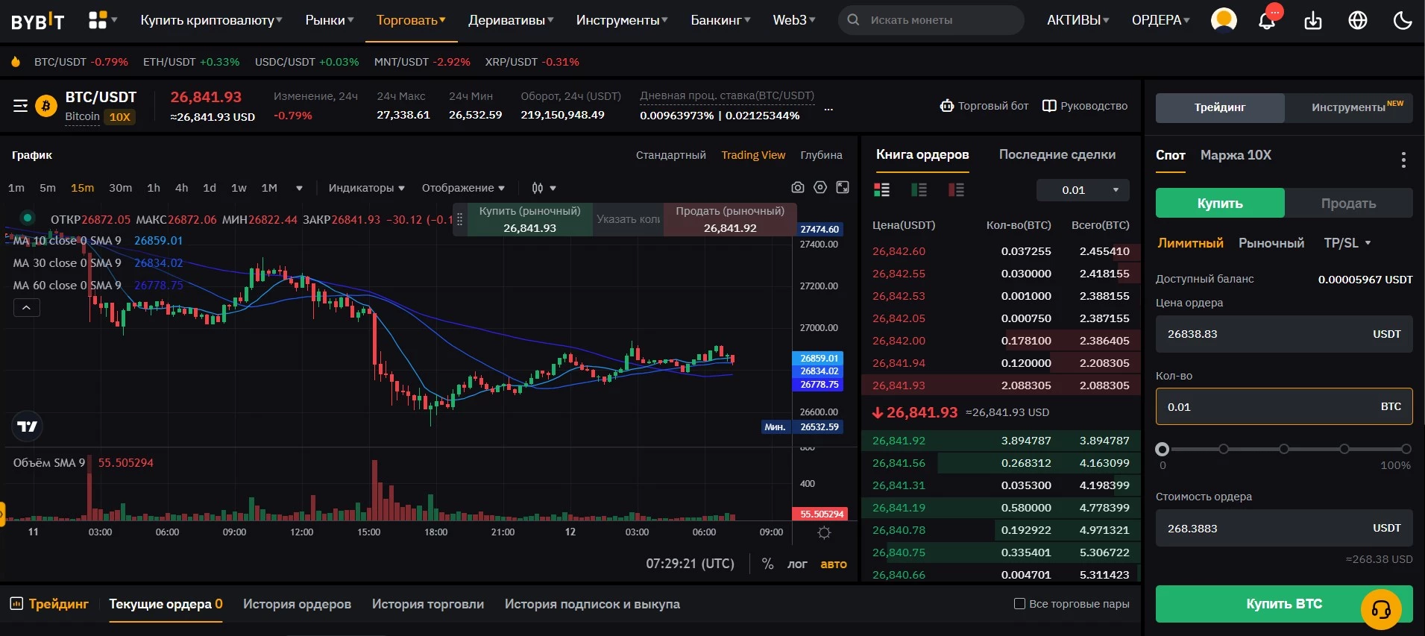Expand the 'Индикаторы' dropdown
Screen dimensions: 1425x636
coord(366,188)
